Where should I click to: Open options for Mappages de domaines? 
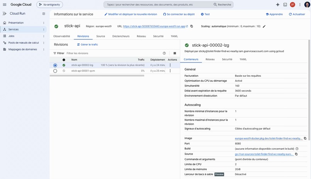(x=44, y=49)
